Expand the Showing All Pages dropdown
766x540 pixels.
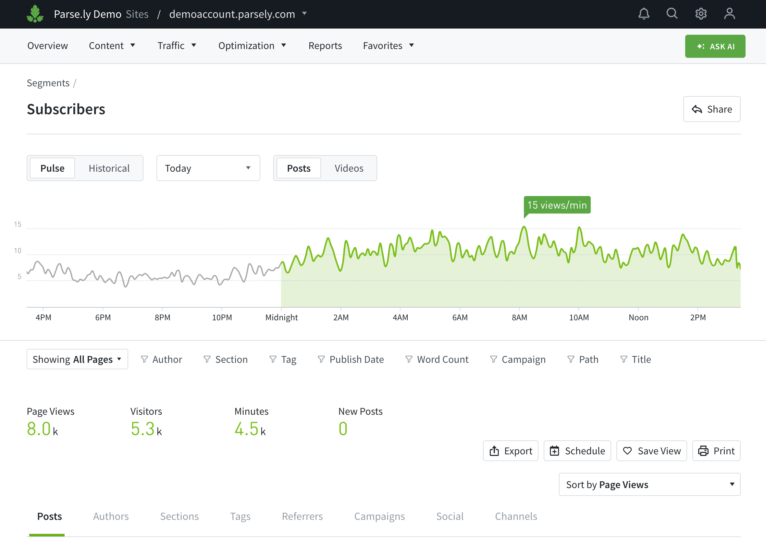pos(77,359)
